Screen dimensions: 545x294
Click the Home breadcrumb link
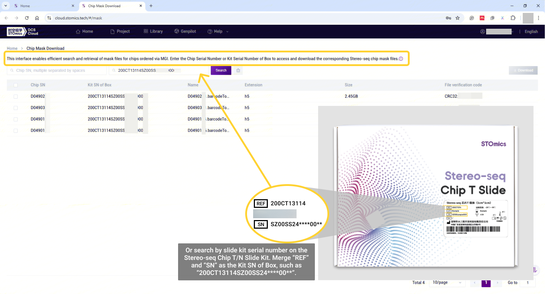(12, 48)
